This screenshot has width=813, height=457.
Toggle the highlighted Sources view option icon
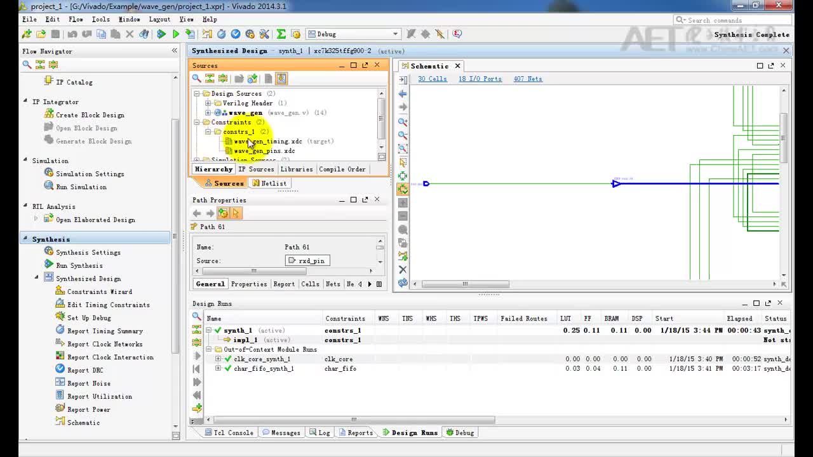pos(281,79)
